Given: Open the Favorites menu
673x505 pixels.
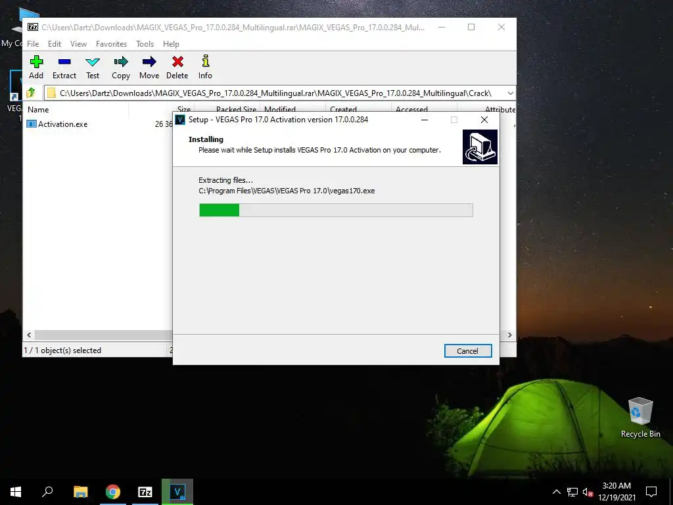Looking at the screenshot, I should pos(111,44).
